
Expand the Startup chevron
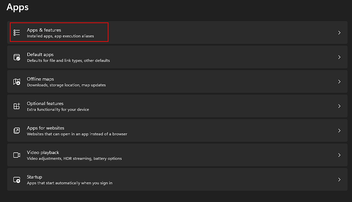coord(339,179)
